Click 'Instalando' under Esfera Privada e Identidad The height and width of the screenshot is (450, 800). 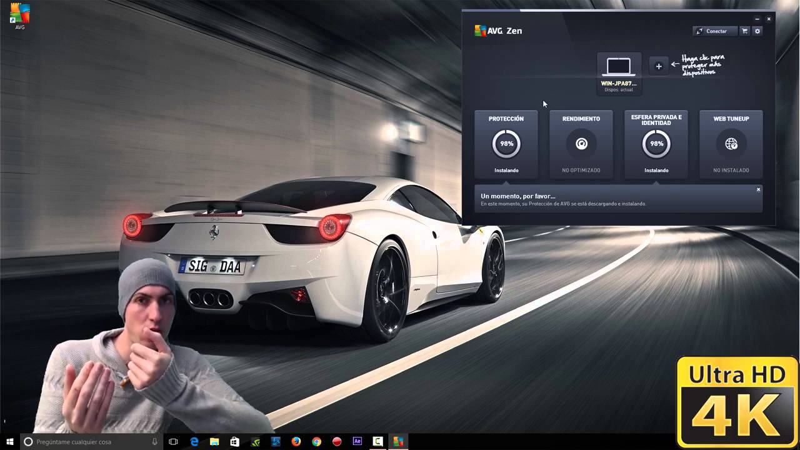[656, 170]
